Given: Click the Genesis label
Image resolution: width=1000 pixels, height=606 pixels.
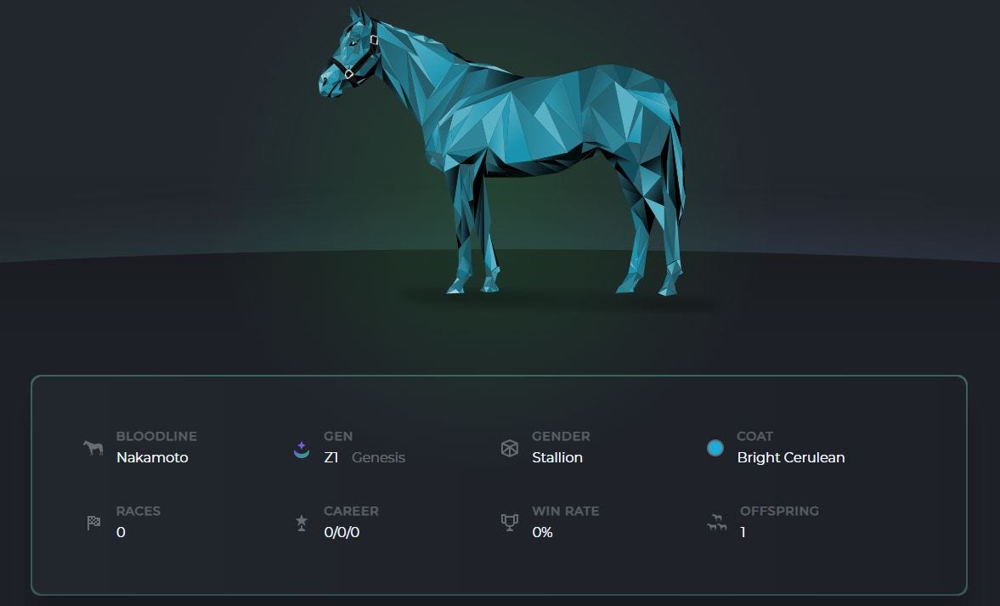Looking at the screenshot, I should [x=378, y=457].
